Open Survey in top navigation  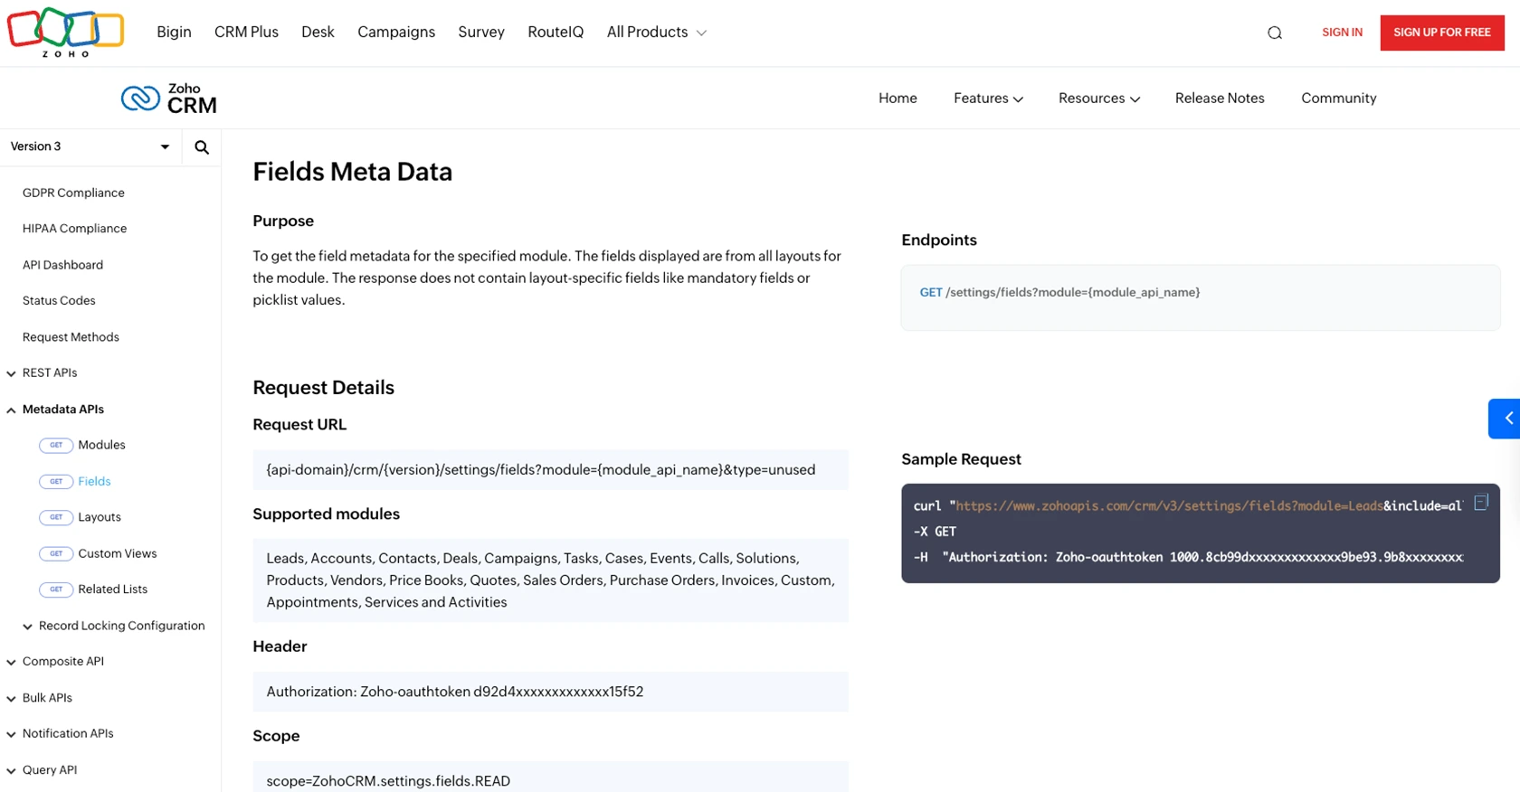coord(481,32)
